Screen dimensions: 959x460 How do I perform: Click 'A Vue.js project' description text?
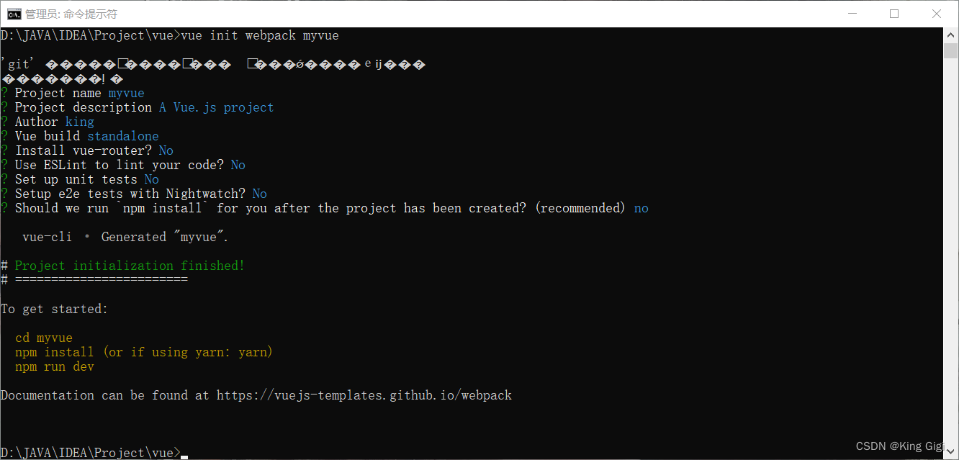(x=217, y=107)
